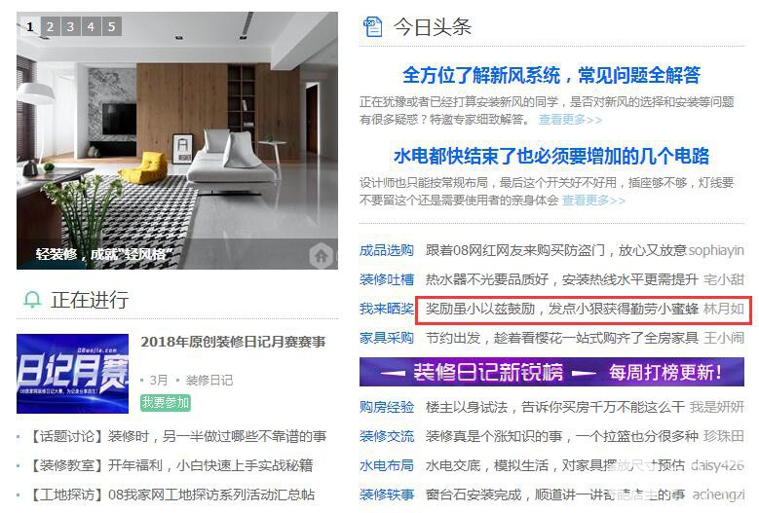Click the bell icon beside 正在进行
This screenshot has height=513, width=759.
tap(32, 300)
